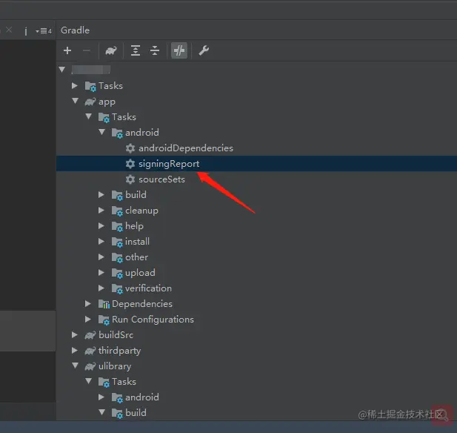Expand the upload task group arrow
This screenshot has height=433, width=457.
pyautogui.click(x=101, y=272)
